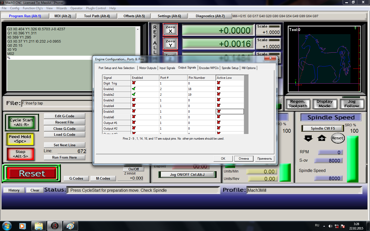Click the volume speaker tray icon
This screenshot has width=370, height=231.
[330, 226]
